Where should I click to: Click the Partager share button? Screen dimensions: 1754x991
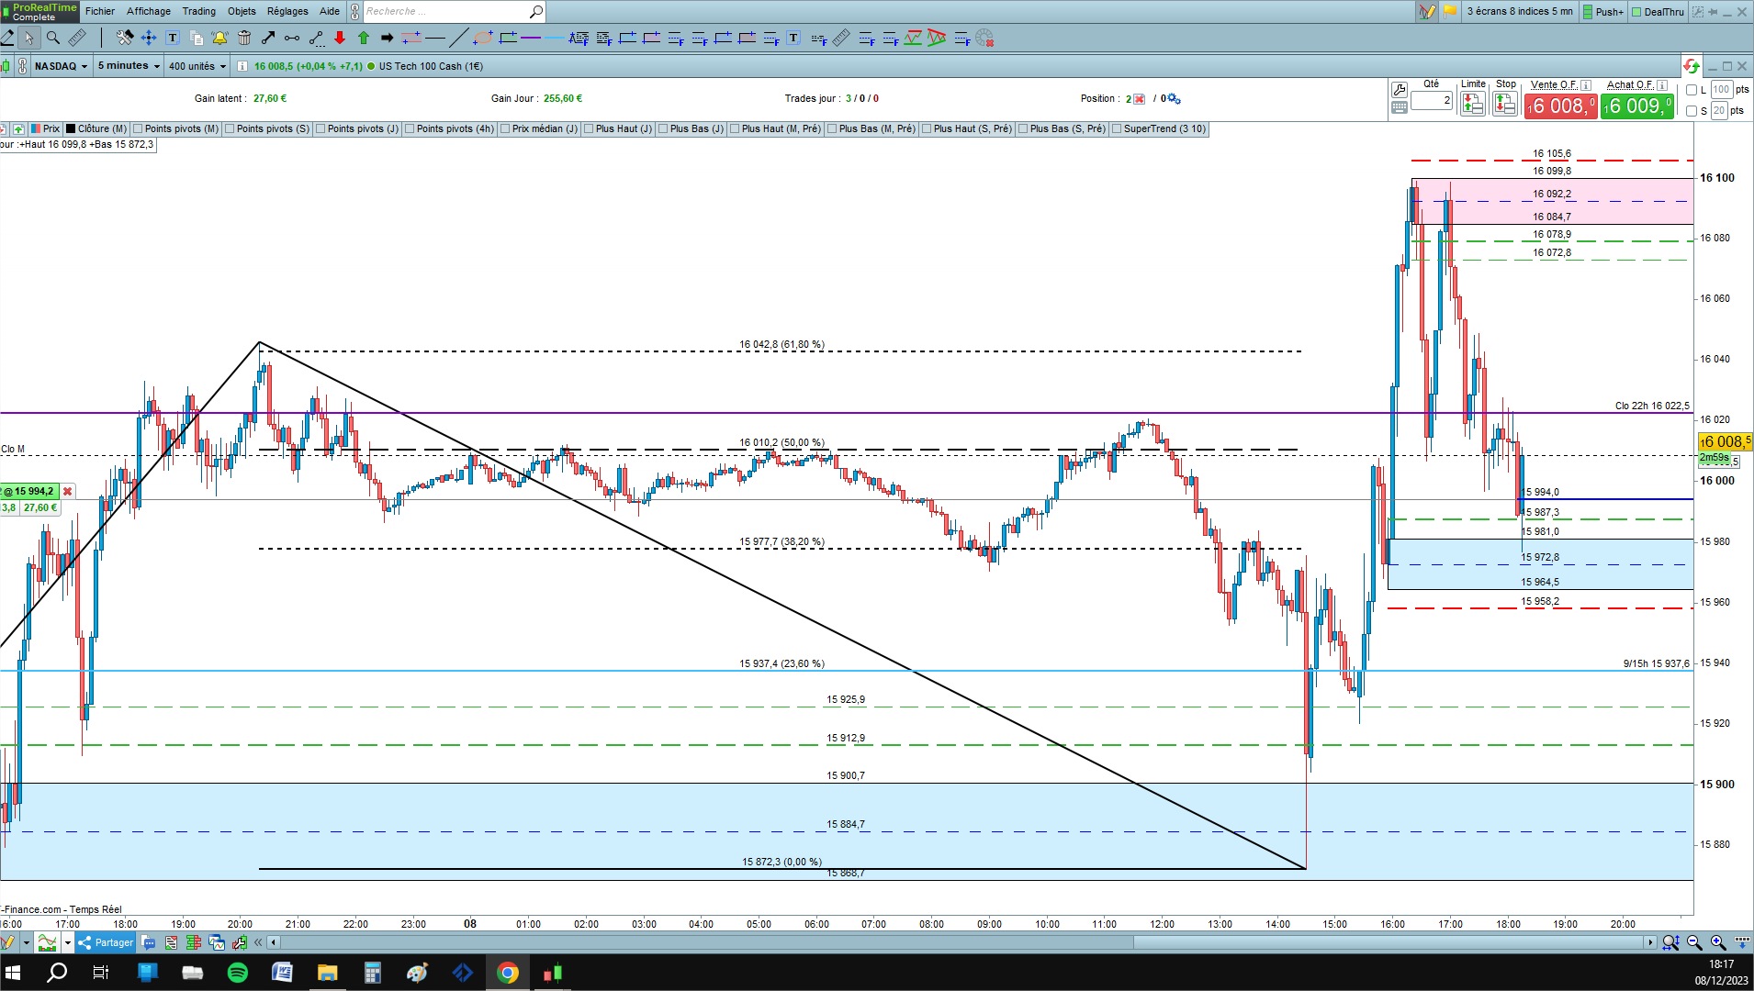tap(107, 942)
